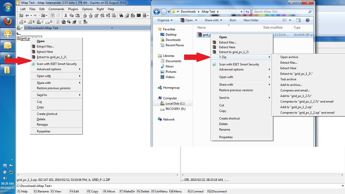The width and height of the screenshot is (345, 194).
Task: Select Local Disk (C:) in Explorer navigation
Action: (x=173, y=103)
